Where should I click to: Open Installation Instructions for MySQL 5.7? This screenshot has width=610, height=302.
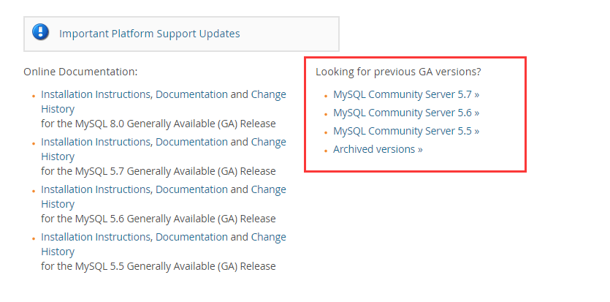(x=96, y=142)
